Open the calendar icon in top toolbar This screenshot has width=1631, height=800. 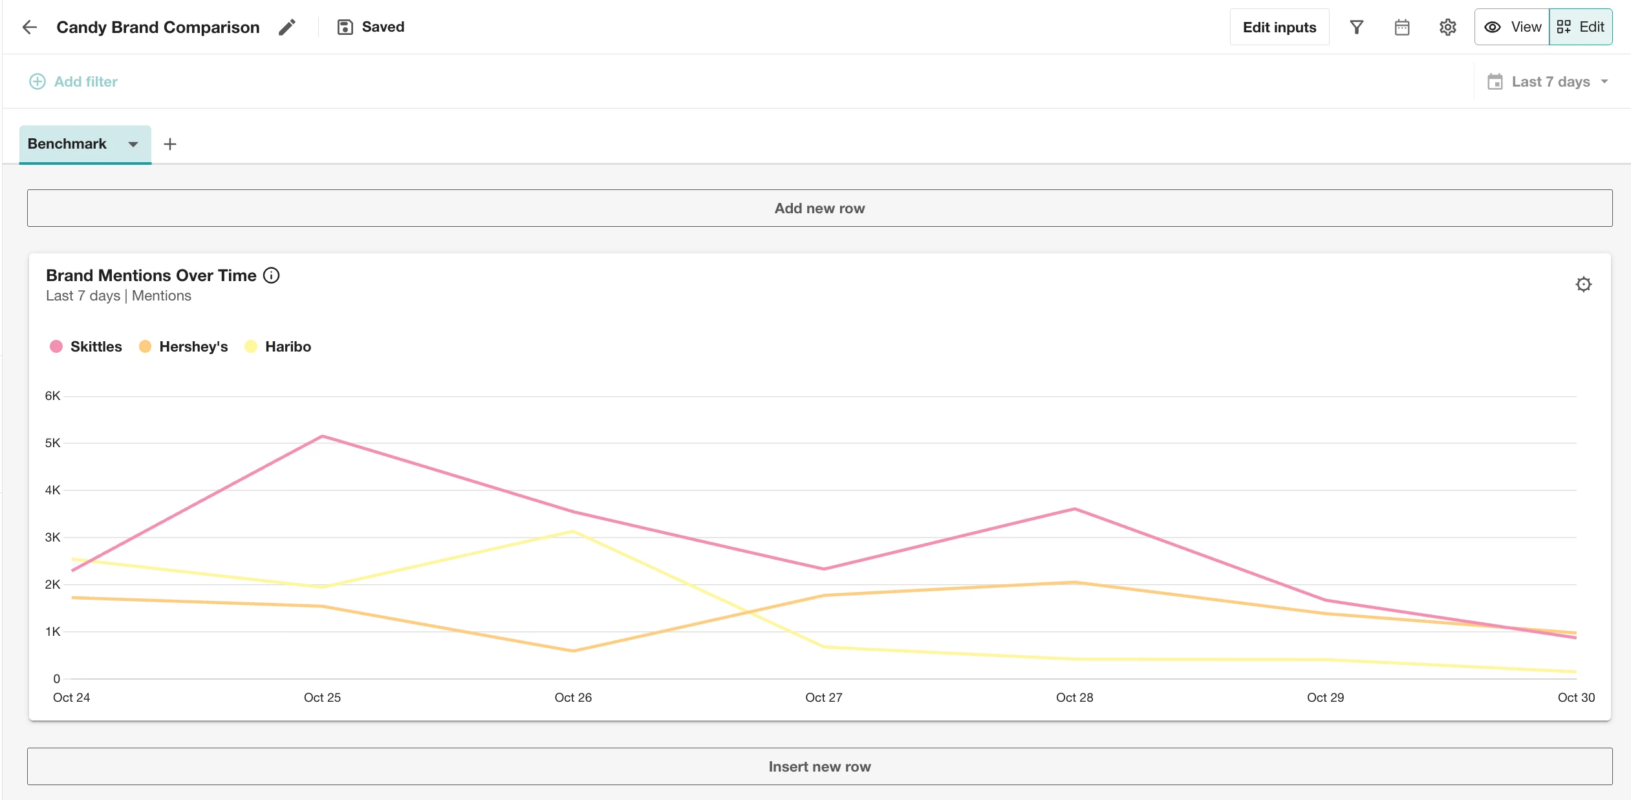coord(1402,27)
